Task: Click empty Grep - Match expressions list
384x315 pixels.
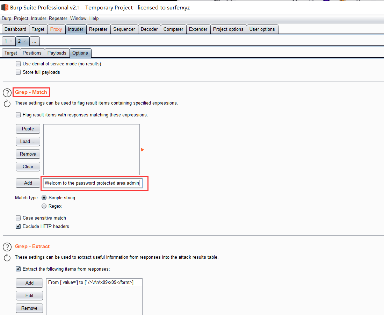Action: 92,150
